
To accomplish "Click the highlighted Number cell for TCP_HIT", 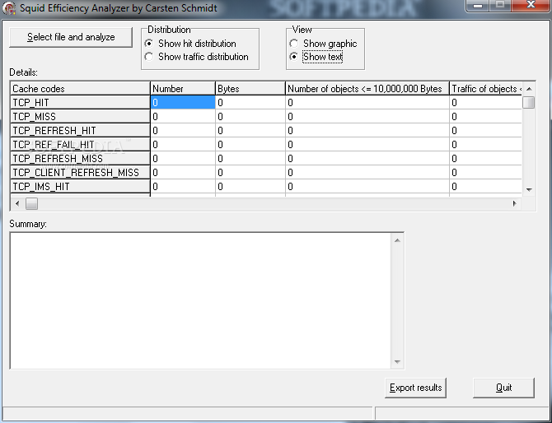I will tap(183, 102).
